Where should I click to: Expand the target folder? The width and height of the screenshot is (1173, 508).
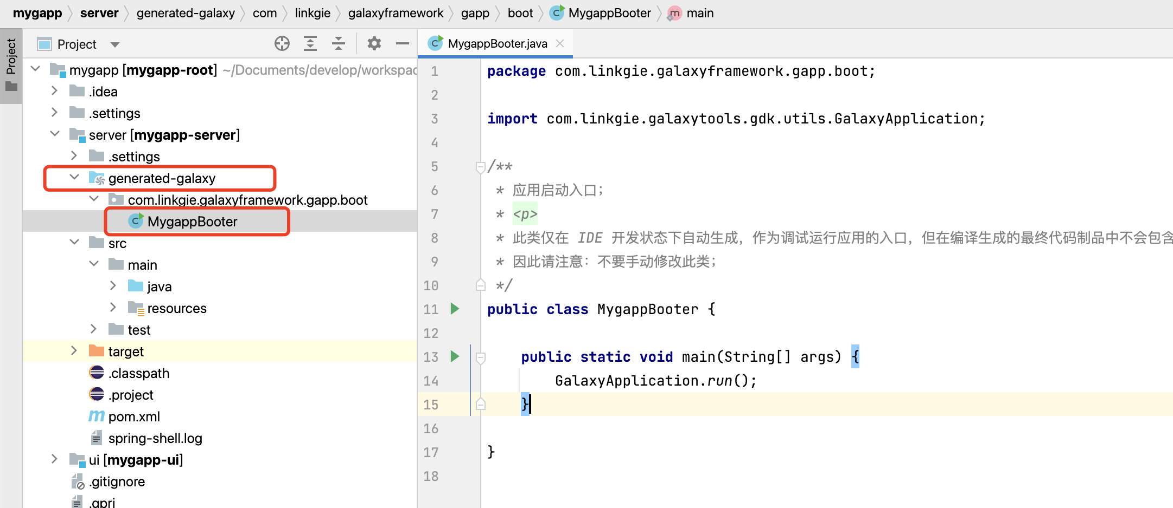pyautogui.click(x=74, y=351)
